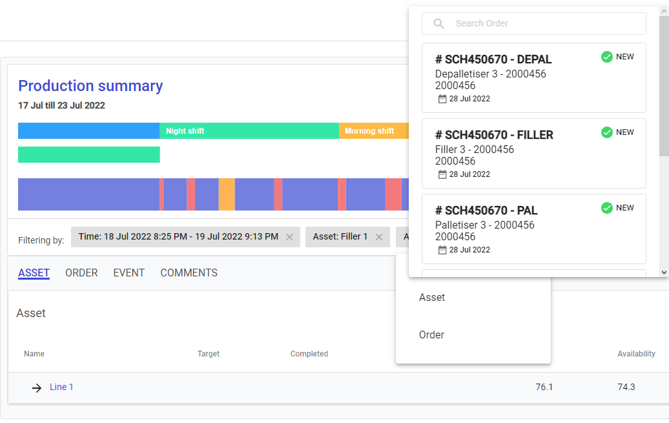
Task: Click the Morning shift timeline segment
Action: [374, 131]
